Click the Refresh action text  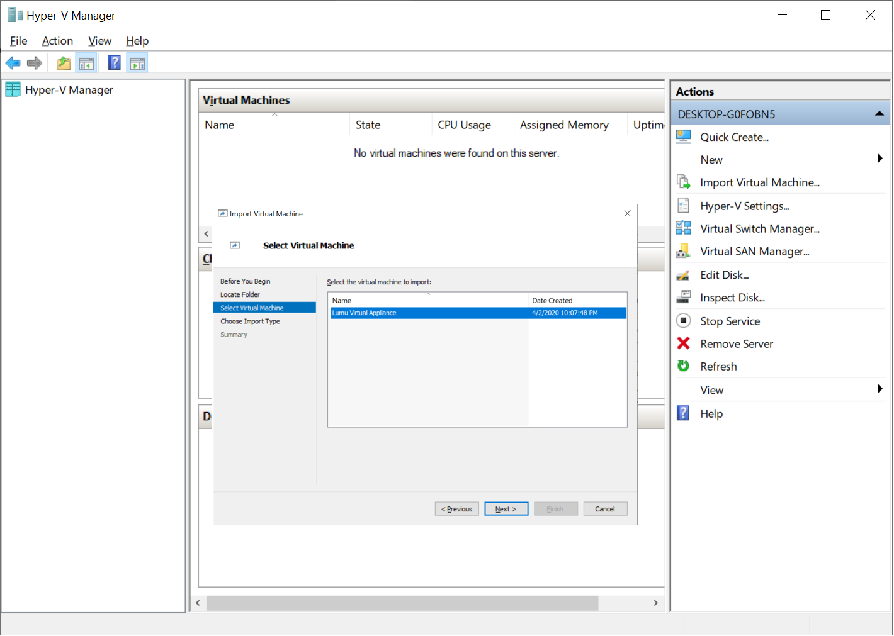pyautogui.click(x=718, y=367)
